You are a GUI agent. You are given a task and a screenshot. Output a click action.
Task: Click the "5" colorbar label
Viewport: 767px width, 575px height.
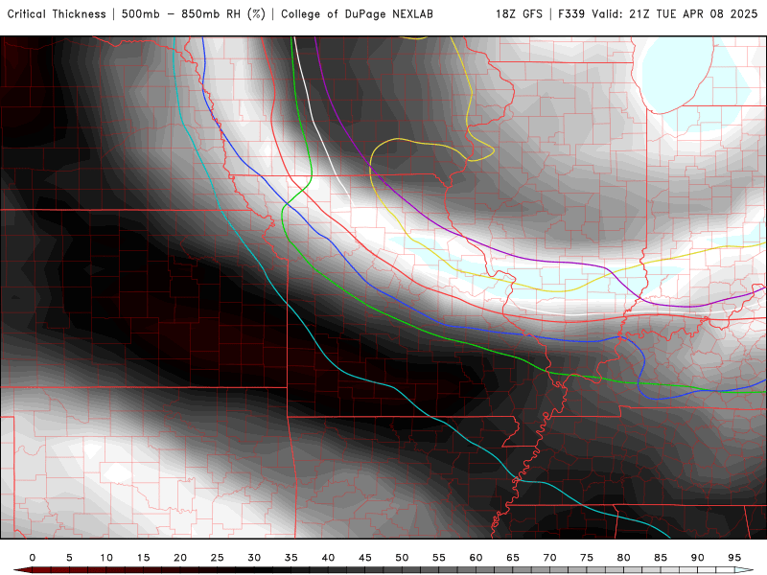[x=69, y=558]
